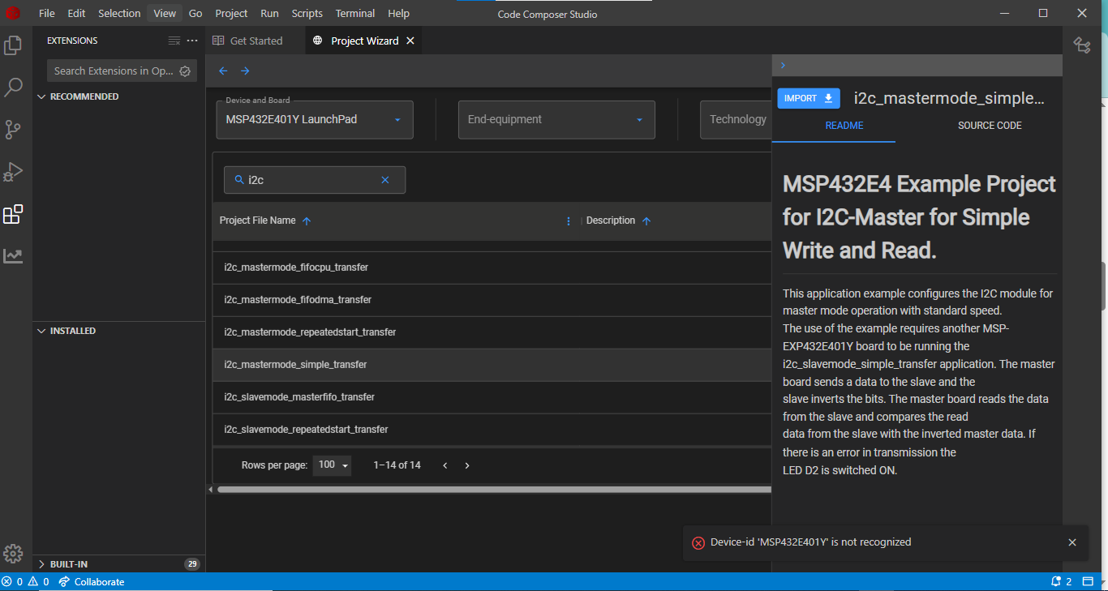The image size is (1108, 591).
Task: Open the Technology dropdown
Action: [x=736, y=120]
